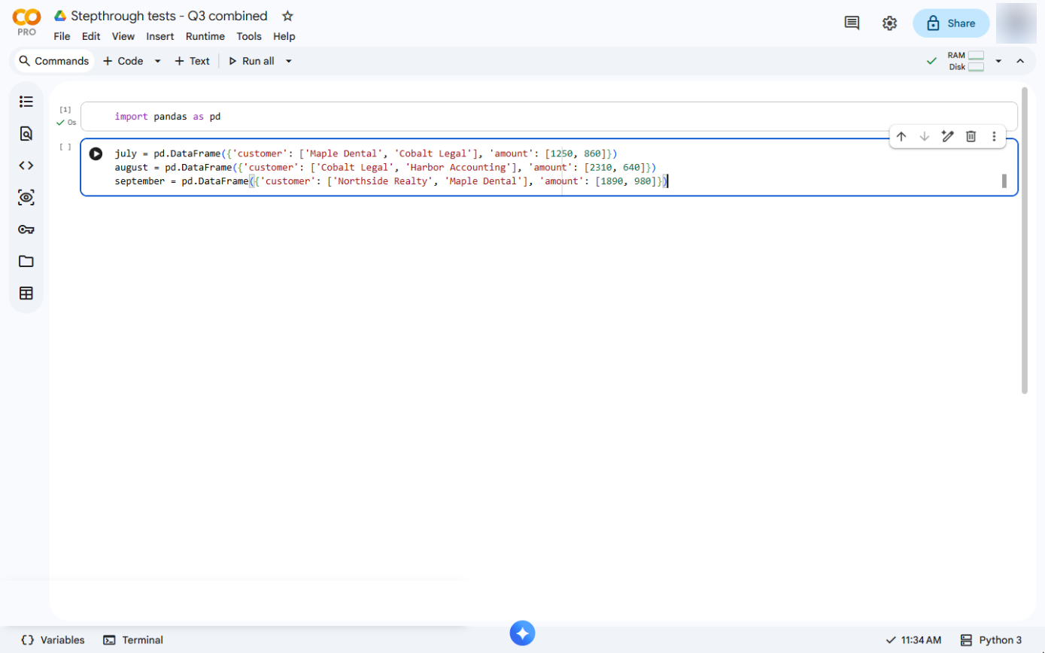The image size is (1045, 653).
Task: Click the AI edit magic pencil icon
Action: coord(948,136)
